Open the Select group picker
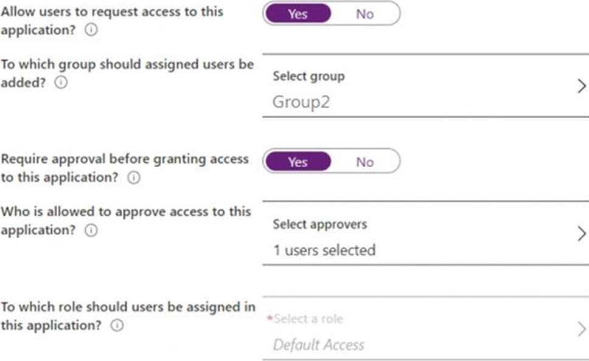Screen dimensions: 589x361 point(308,76)
